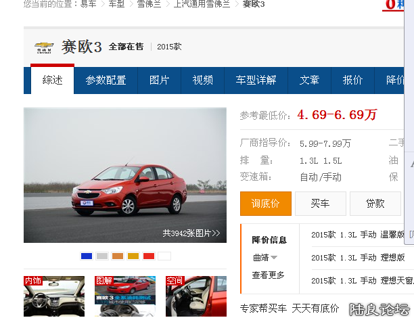The width and height of the screenshot is (414, 320).
Task: Click the orange 询底价 button
Action: coord(265,204)
